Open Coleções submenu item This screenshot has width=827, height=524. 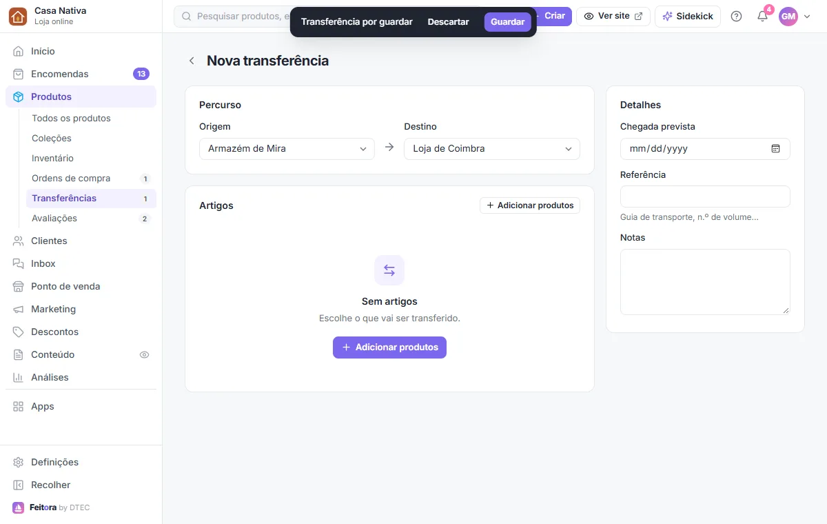tap(91, 138)
